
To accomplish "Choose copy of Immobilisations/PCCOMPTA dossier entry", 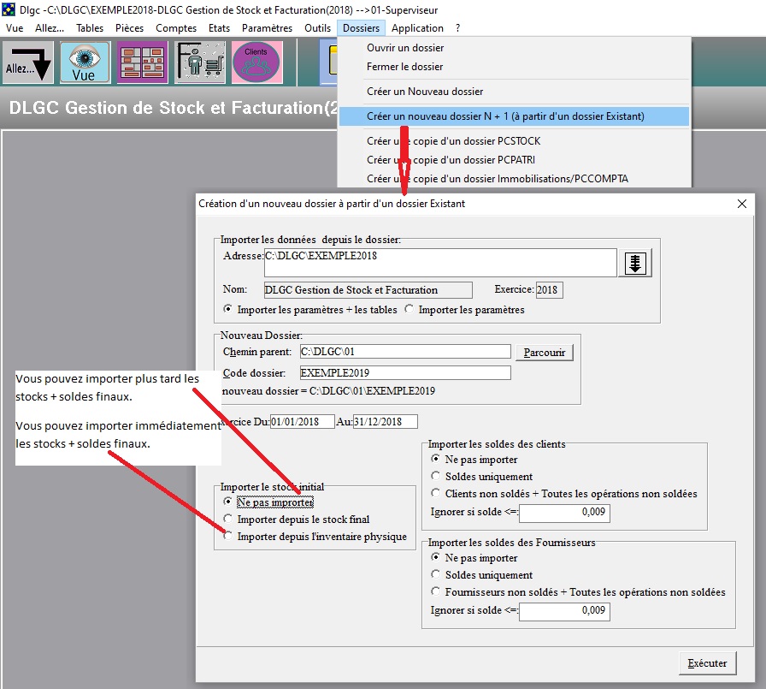I will click(x=514, y=179).
